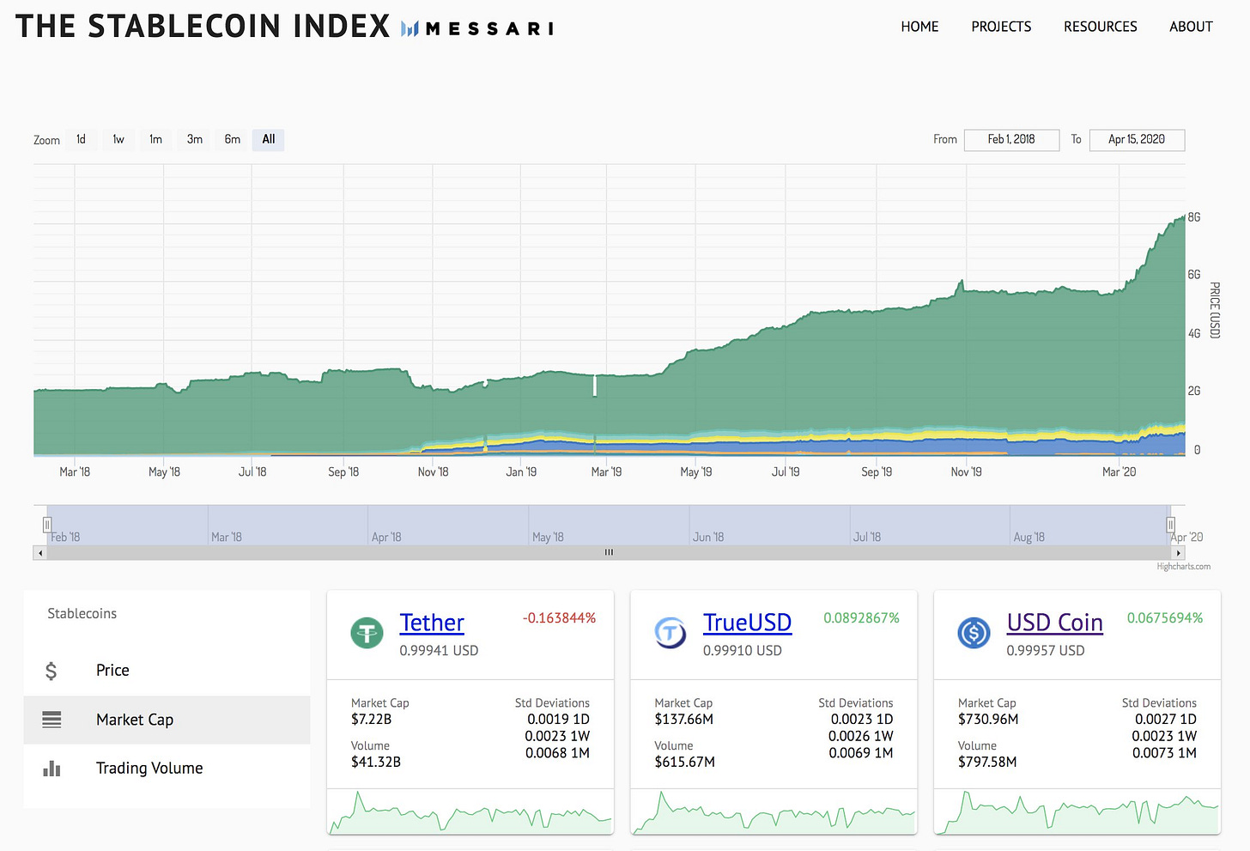Click TrueUSD's 0.0026 1W deviation value
Viewport: 1250px width, 851px height.
pos(861,737)
